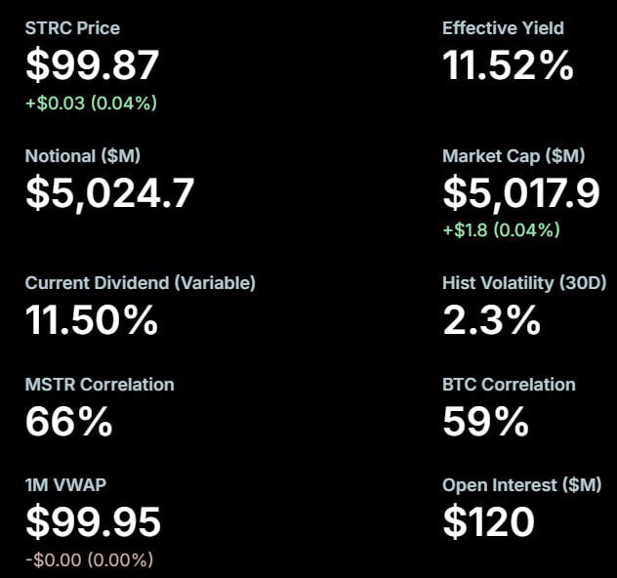Click the +$1.8 (0.04%) market cap change

501,230
